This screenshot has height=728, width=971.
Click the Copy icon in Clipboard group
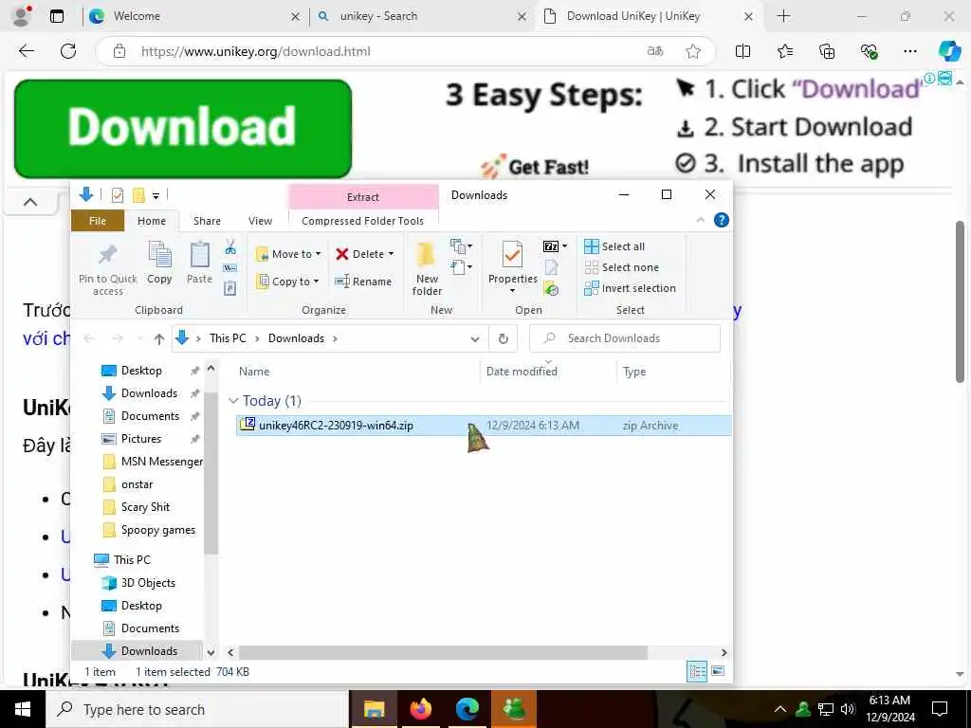coord(159,263)
